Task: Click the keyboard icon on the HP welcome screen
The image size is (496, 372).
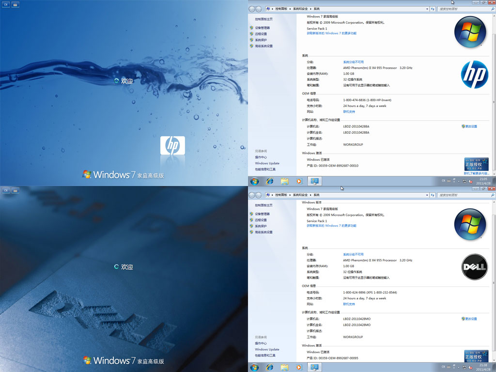Action: 15,4
